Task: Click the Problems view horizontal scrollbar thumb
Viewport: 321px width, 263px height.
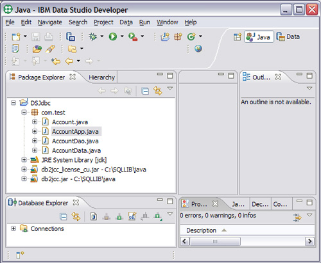Action: tap(215, 241)
